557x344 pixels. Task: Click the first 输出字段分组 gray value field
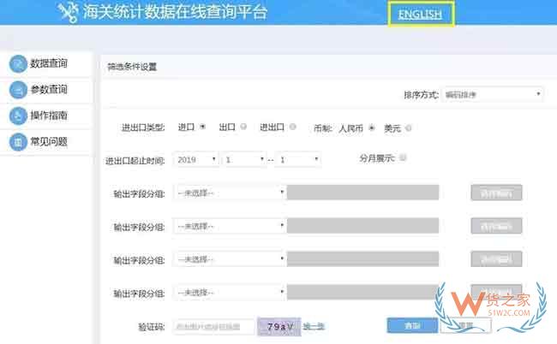pyautogui.click(x=362, y=193)
